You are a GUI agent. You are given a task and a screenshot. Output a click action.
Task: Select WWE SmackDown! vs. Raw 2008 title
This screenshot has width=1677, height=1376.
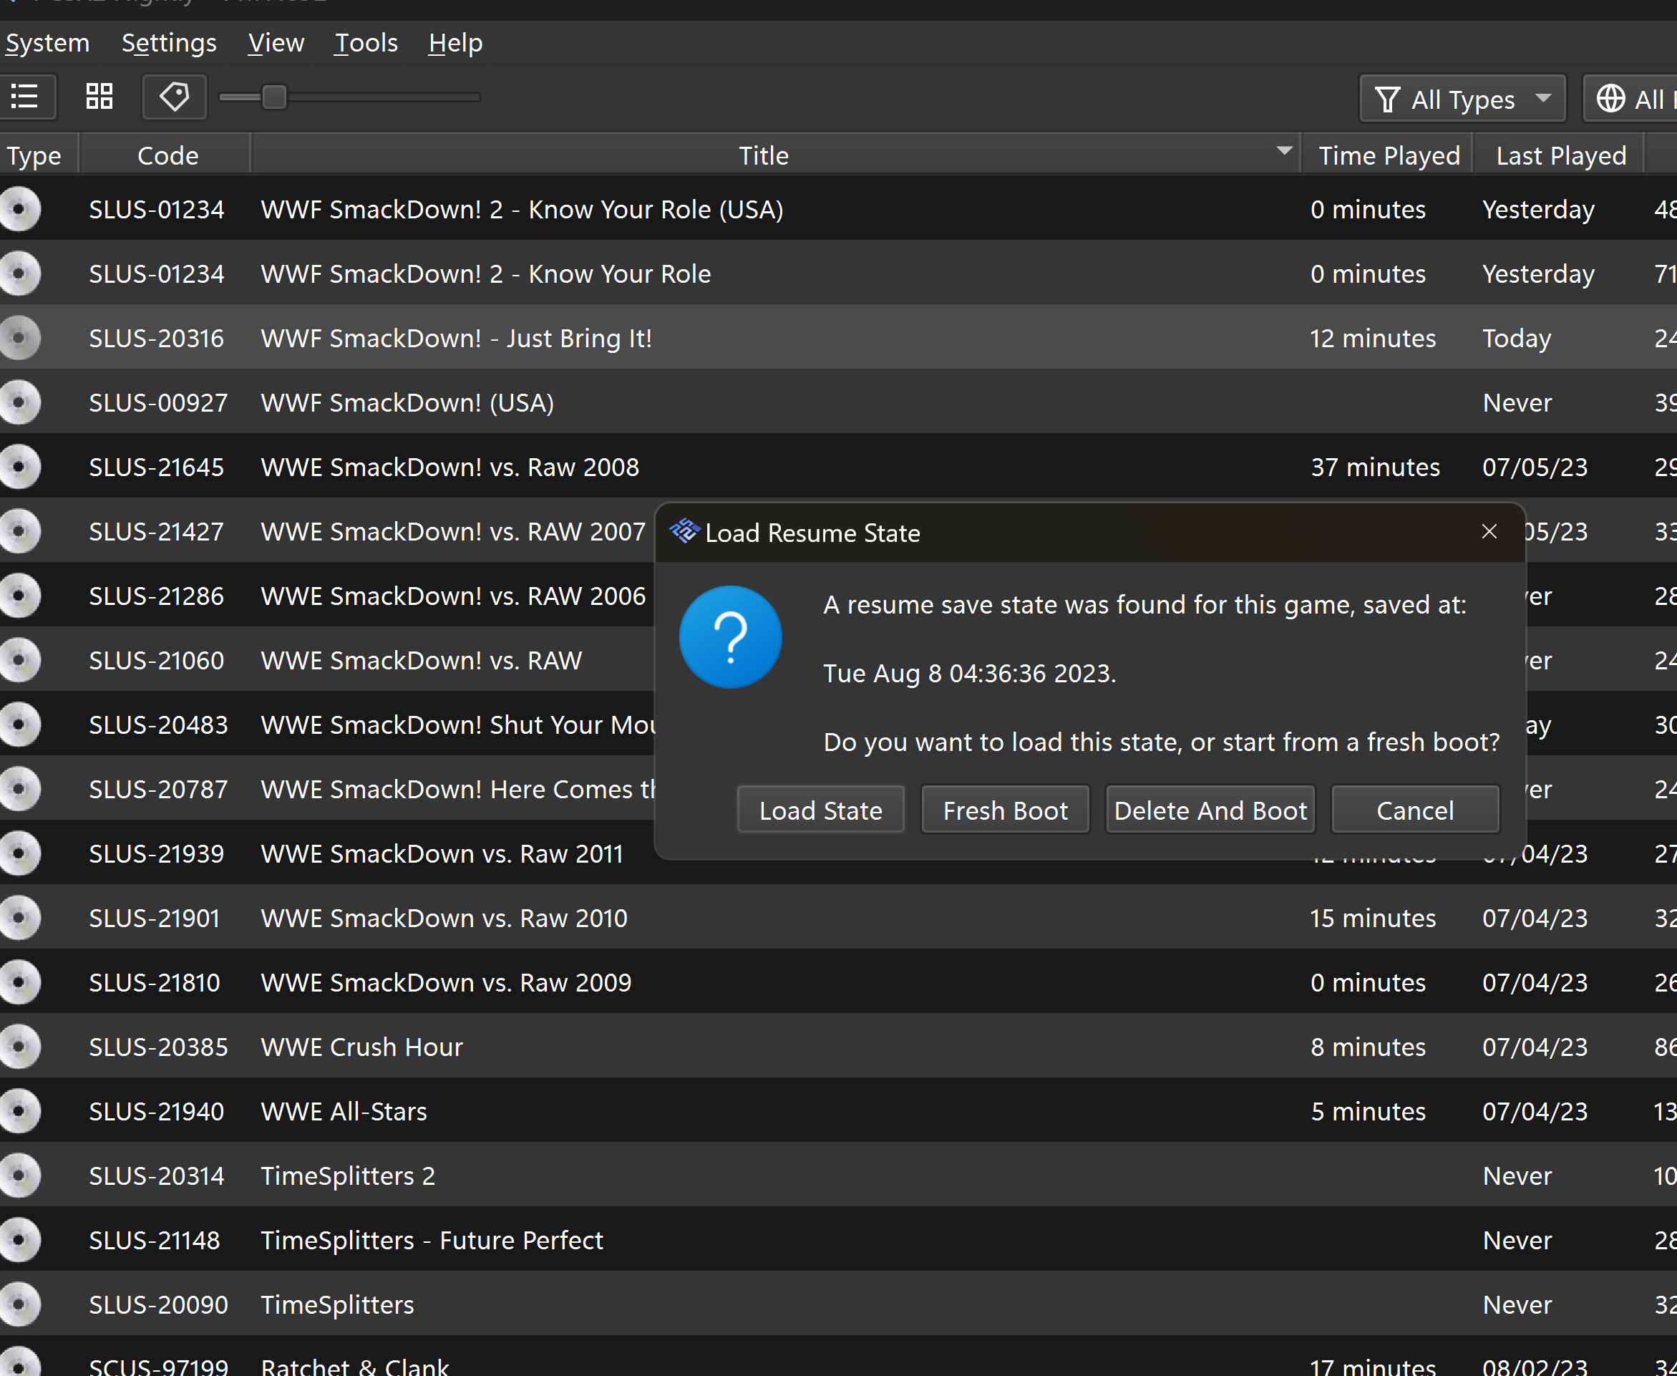pos(449,467)
